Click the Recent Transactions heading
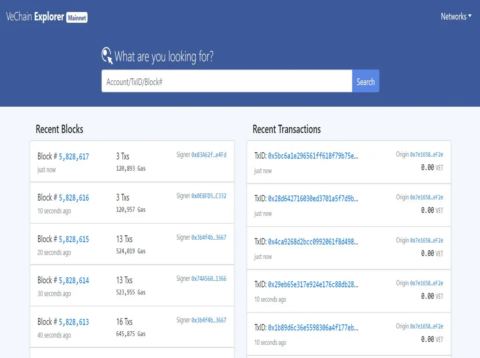This screenshot has width=480, height=358. (287, 129)
